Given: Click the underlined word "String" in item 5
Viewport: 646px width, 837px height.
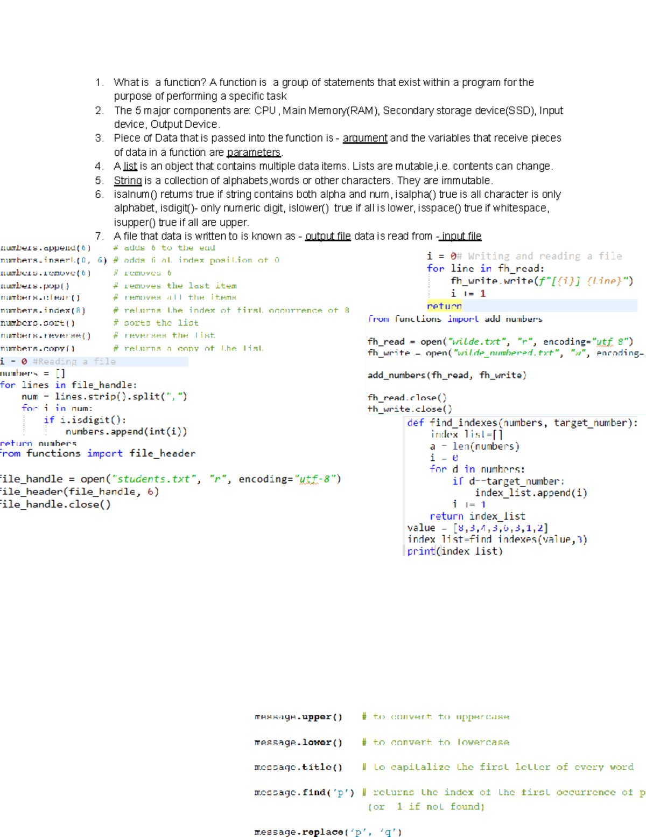Looking at the screenshot, I should pyautogui.click(x=128, y=181).
